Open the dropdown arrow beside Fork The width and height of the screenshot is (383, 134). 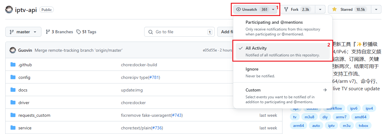[x=320, y=10]
